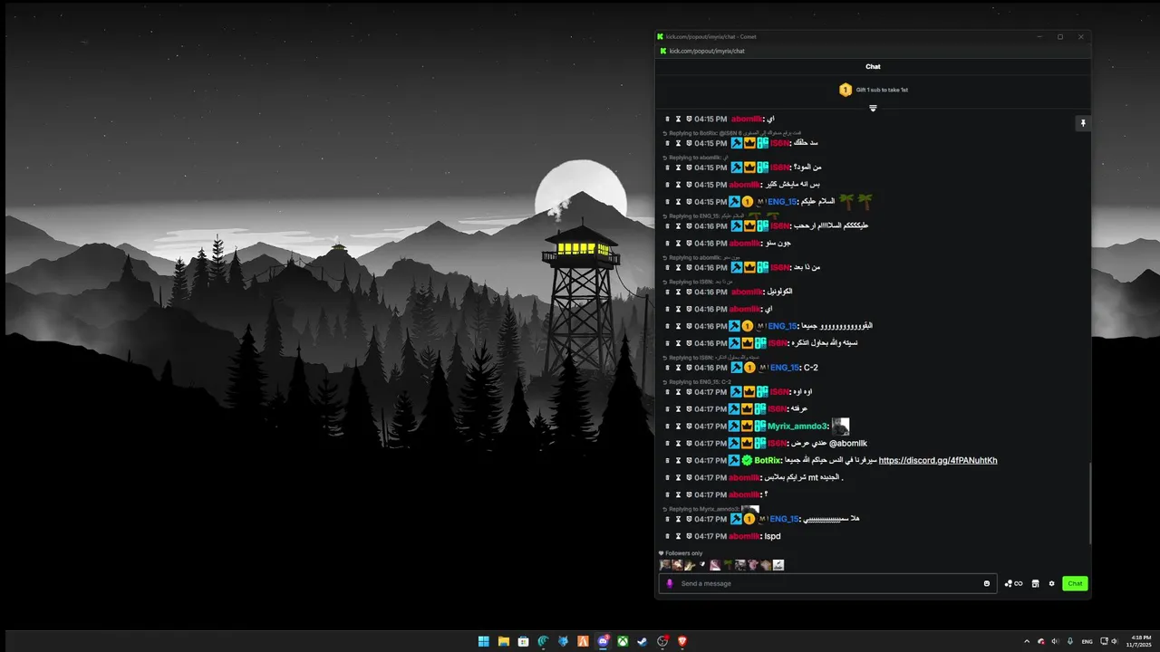
Task: Click the Chat send button
Action: tap(1075, 583)
